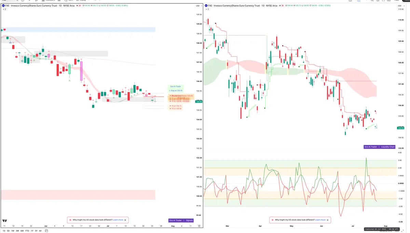Select the 5Y range button

pyautogui.click(x=36, y=231)
